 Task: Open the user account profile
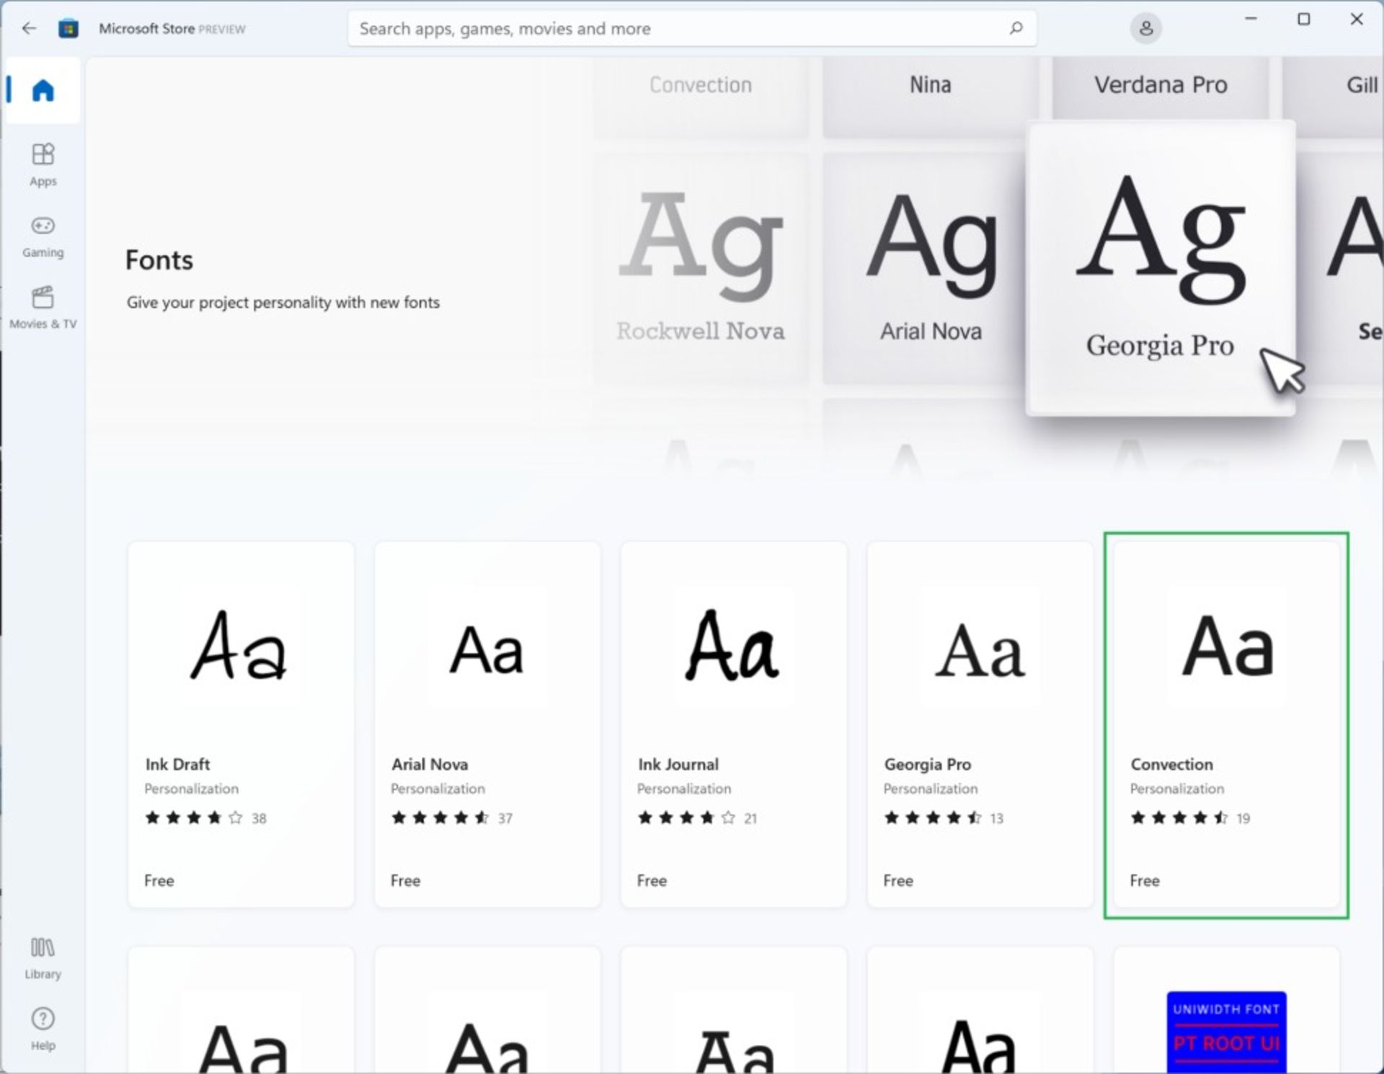coord(1145,29)
